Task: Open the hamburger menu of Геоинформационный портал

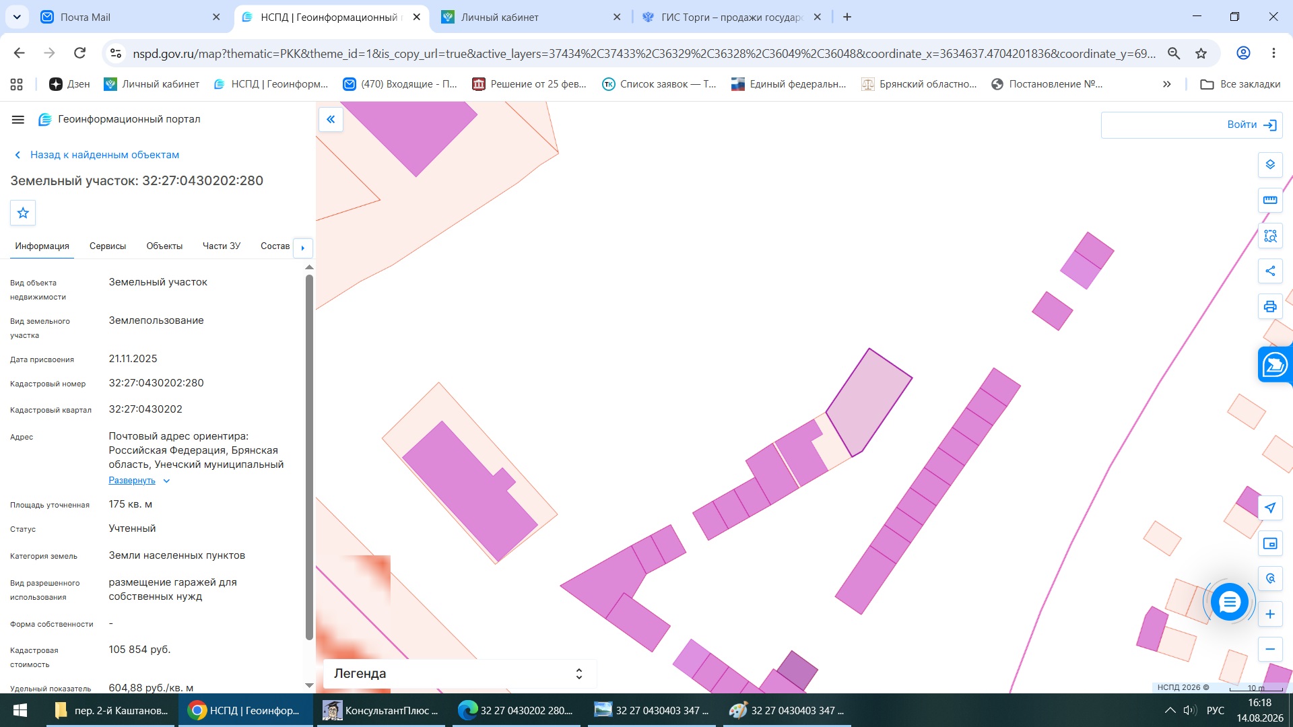Action: pyautogui.click(x=18, y=120)
